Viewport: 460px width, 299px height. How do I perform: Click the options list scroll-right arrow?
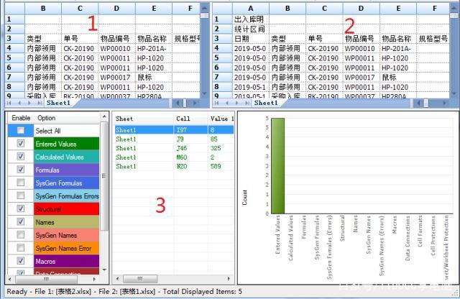coord(94,279)
